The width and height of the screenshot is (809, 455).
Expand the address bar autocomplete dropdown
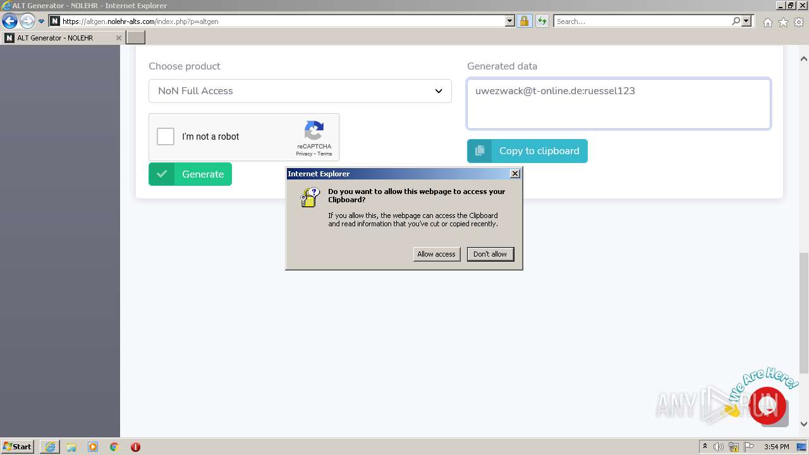coord(510,21)
